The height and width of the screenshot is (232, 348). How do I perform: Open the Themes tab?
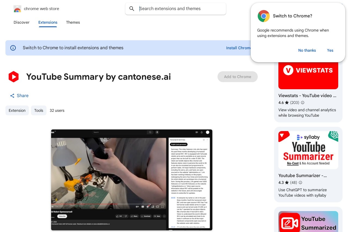tap(73, 22)
